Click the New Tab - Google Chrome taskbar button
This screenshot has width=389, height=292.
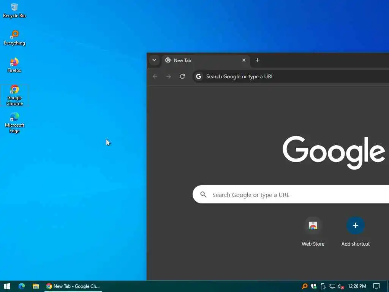click(x=73, y=286)
